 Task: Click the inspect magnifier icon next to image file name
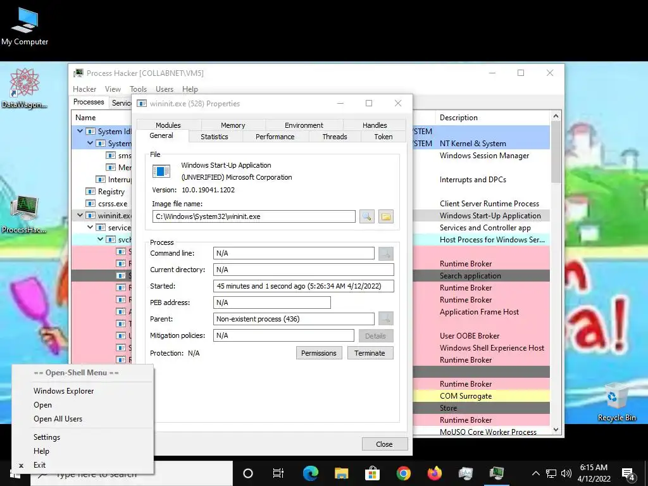[x=366, y=216]
